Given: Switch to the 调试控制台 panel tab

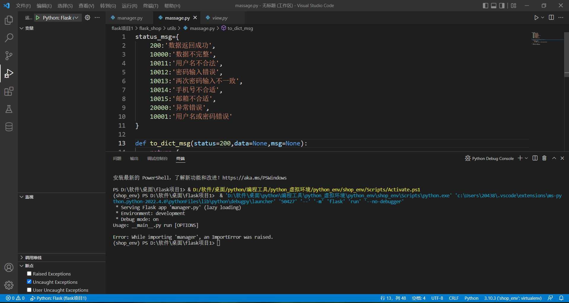Looking at the screenshot, I should point(157,158).
